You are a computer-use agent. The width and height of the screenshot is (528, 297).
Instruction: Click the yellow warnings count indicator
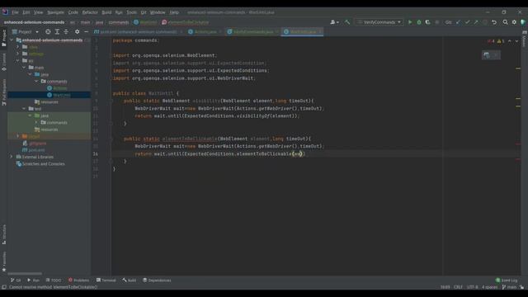tap(501, 41)
